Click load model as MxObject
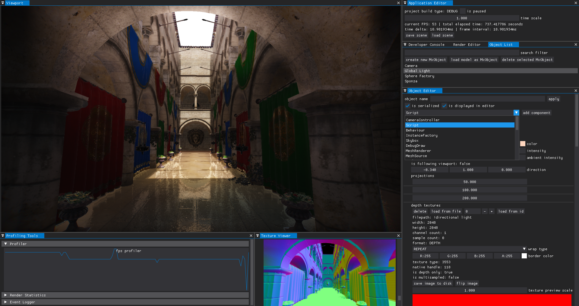 pos(474,60)
